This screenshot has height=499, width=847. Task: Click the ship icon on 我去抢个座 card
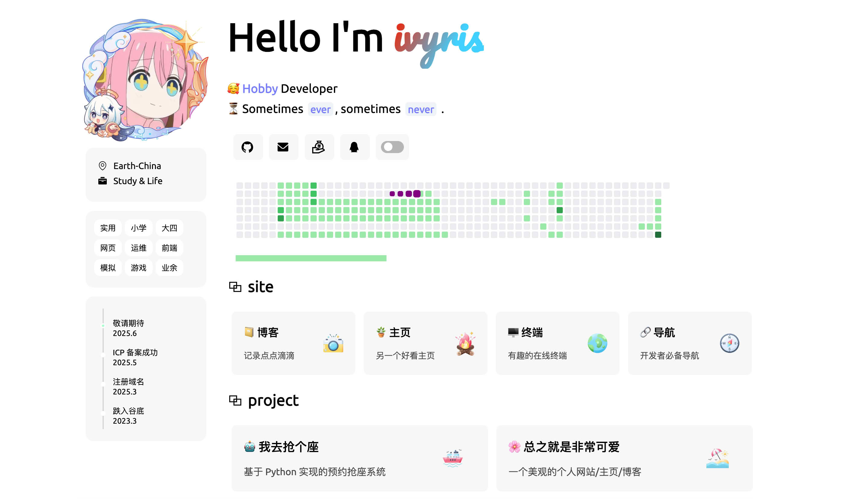[452, 458]
